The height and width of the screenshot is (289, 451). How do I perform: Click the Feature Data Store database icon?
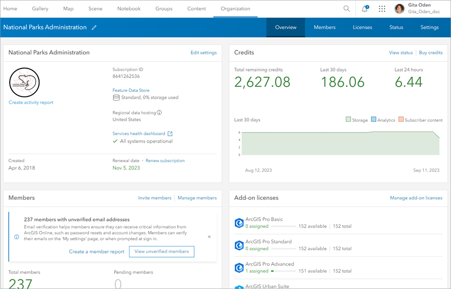click(116, 97)
